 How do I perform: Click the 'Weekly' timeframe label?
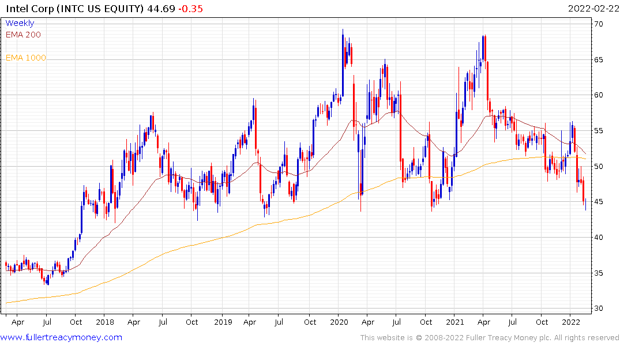point(20,23)
